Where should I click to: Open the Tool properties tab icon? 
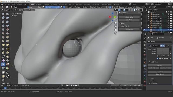click(x=145, y=38)
